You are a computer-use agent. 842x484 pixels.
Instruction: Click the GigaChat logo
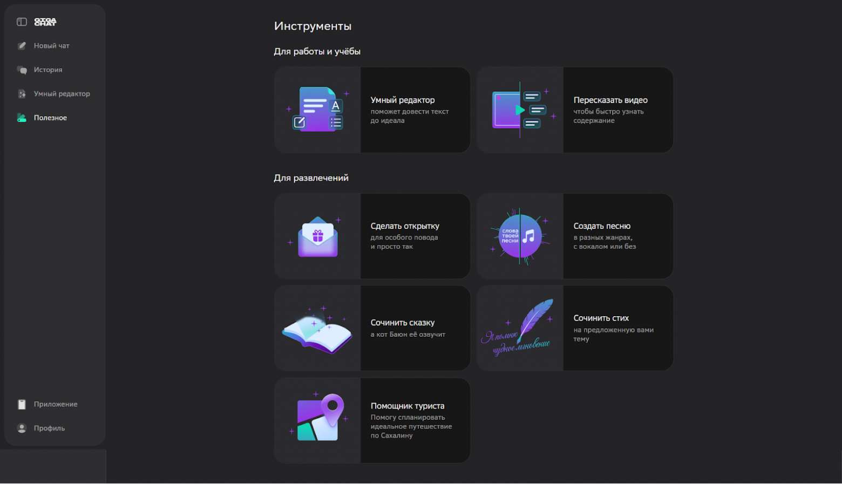44,22
